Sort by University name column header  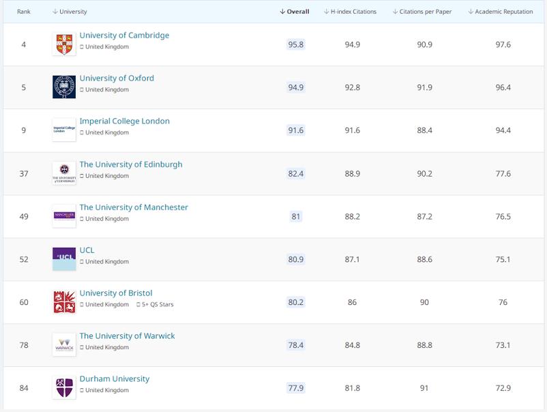pyautogui.click(x=70, y=12)
